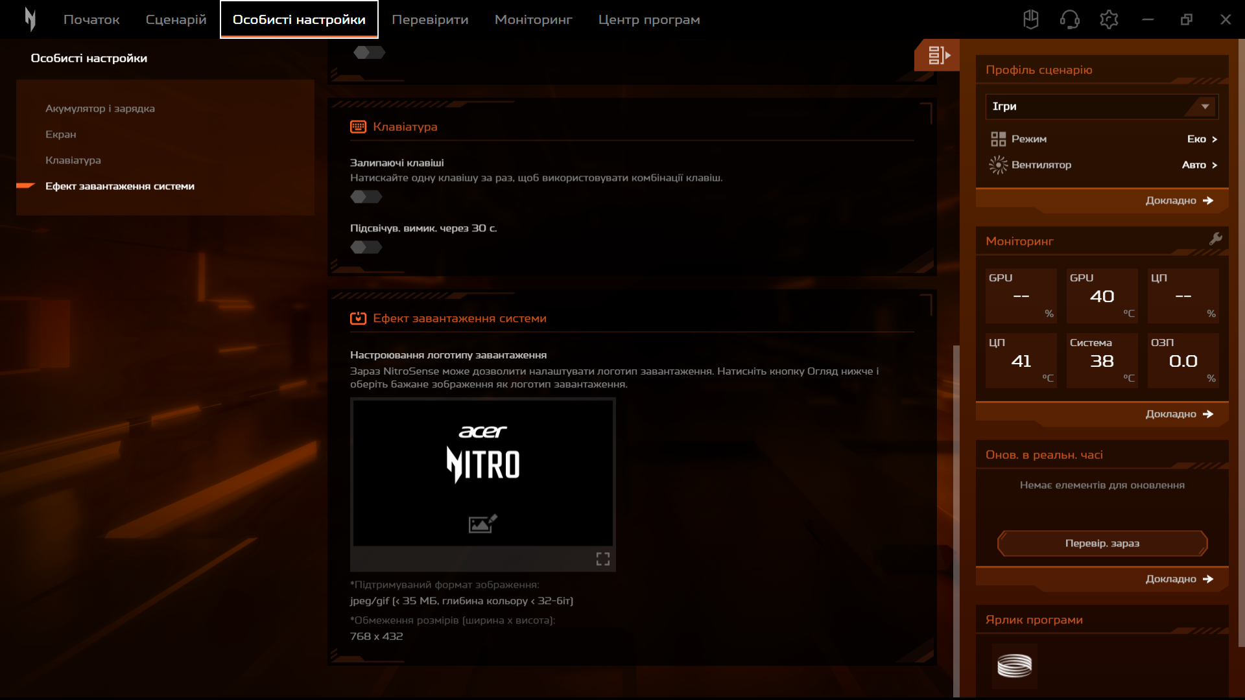Expand the Режим Еко option
Screen dimensions: 1245x700
click(1202, 139)
